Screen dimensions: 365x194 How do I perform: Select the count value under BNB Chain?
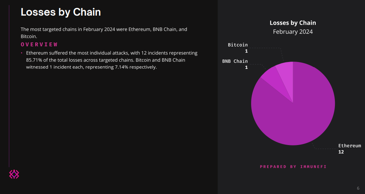[x=246, y=67]
